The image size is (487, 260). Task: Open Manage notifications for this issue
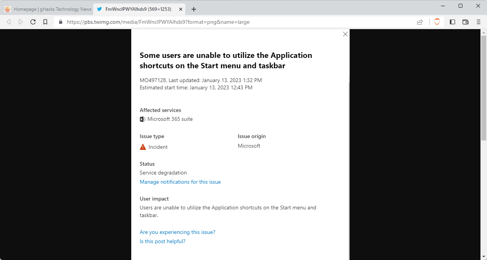pyautogui.click(x=180, y=182)
